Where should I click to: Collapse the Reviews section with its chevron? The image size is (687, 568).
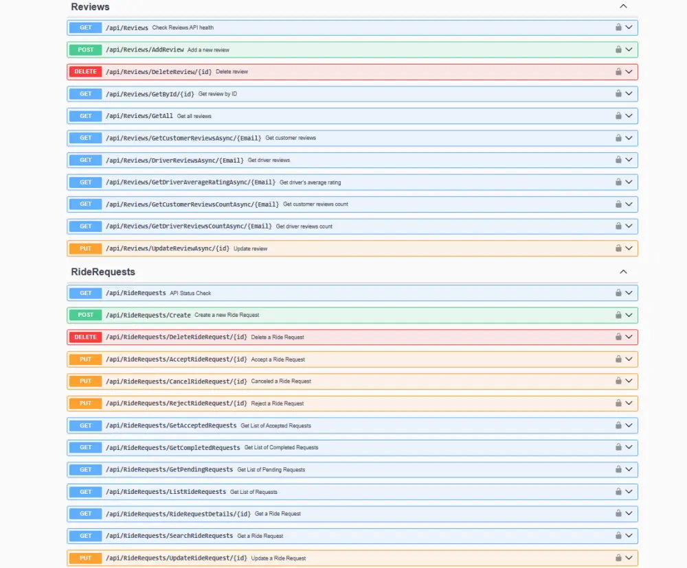click(x=623, y=6)
